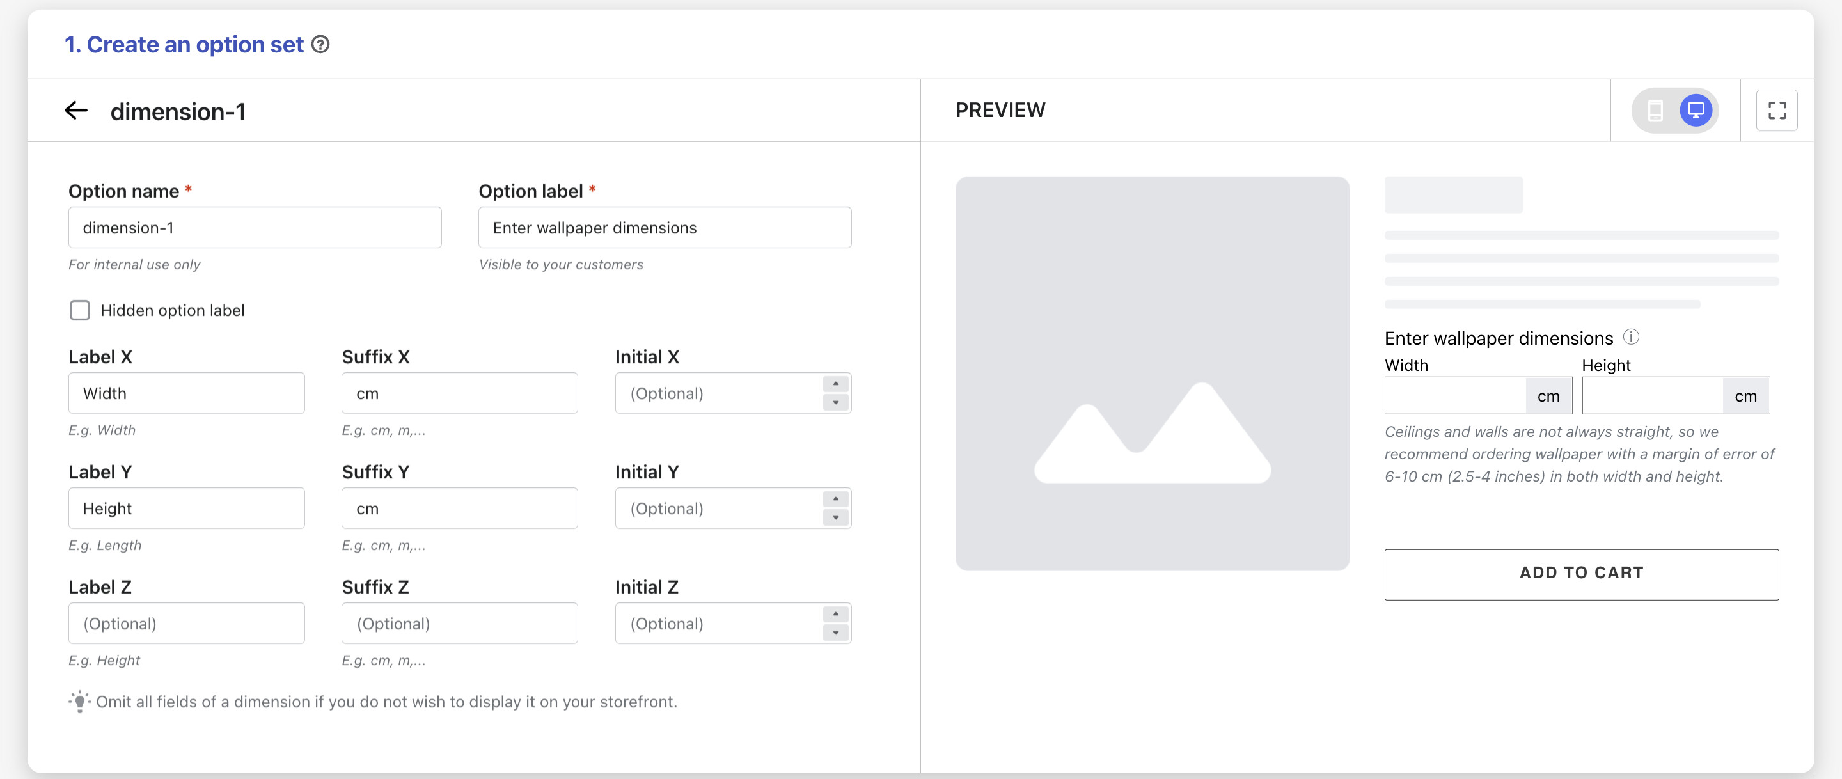Screen dimensions: 1842x779
Task: Click the preview Width input box
Action: tap(1454, 396)
